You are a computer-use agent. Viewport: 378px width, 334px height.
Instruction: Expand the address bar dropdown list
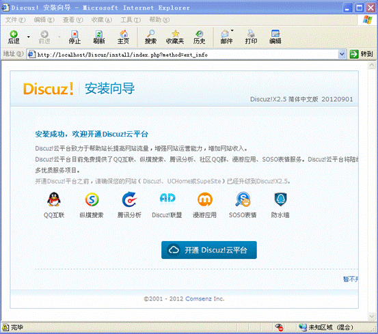(x=342, y=55)
